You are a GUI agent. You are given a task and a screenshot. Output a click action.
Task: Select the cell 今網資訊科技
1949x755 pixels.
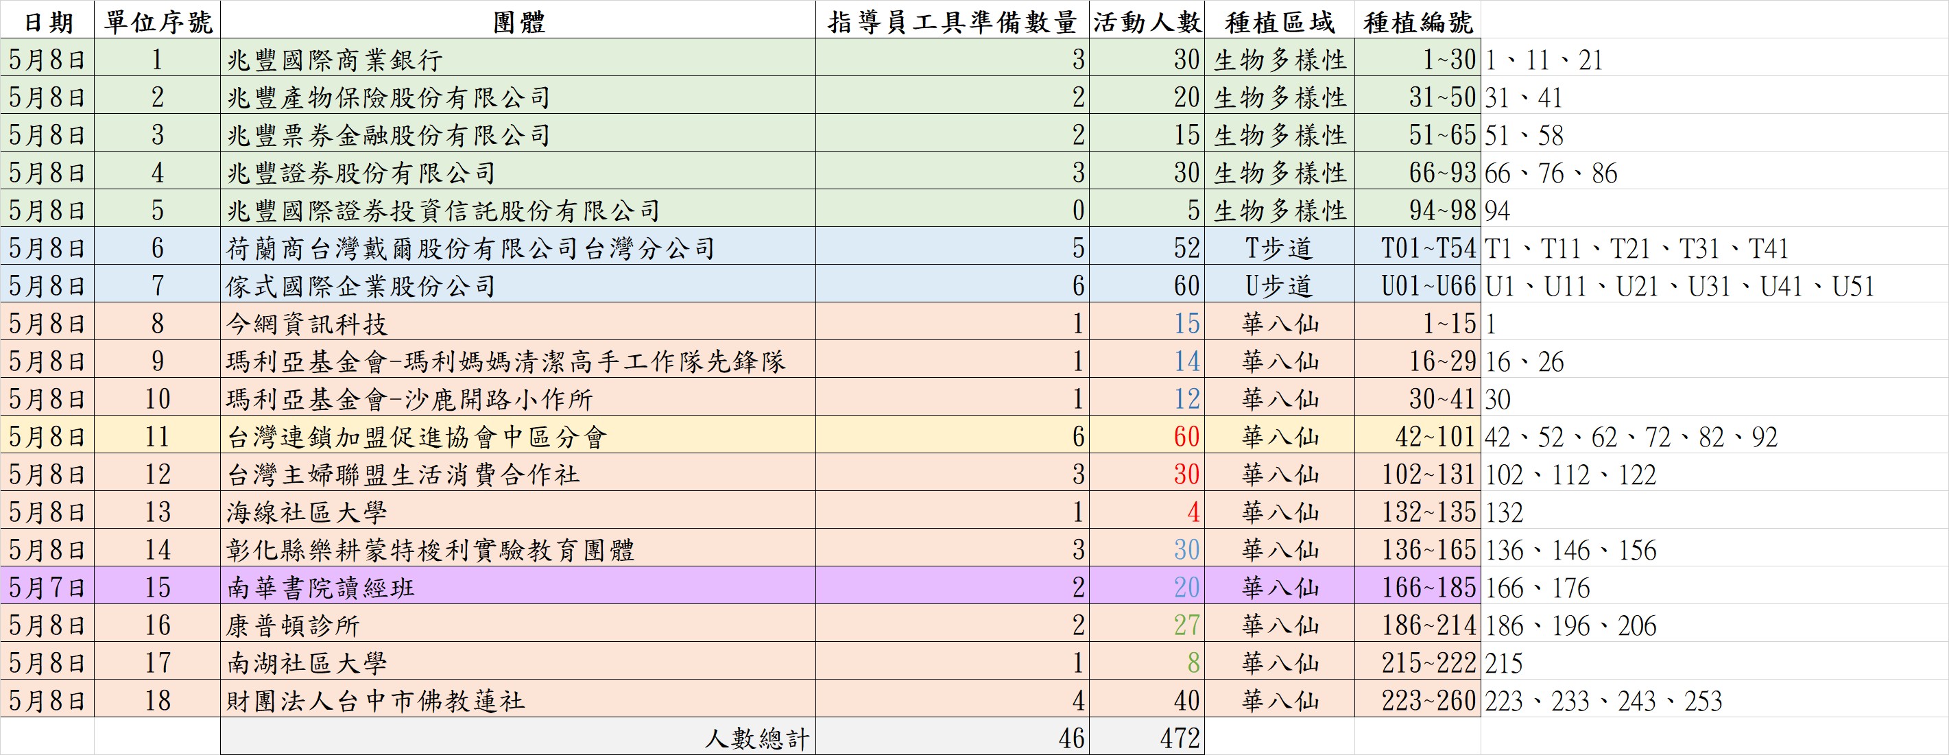518,323
